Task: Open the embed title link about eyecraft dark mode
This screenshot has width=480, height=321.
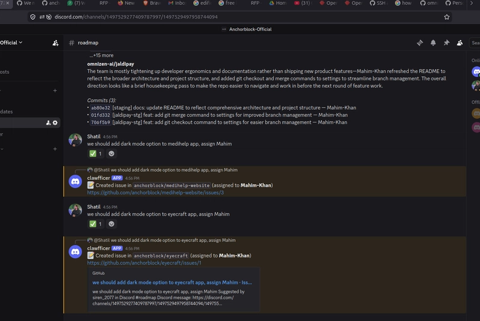Action: point(172,283)
